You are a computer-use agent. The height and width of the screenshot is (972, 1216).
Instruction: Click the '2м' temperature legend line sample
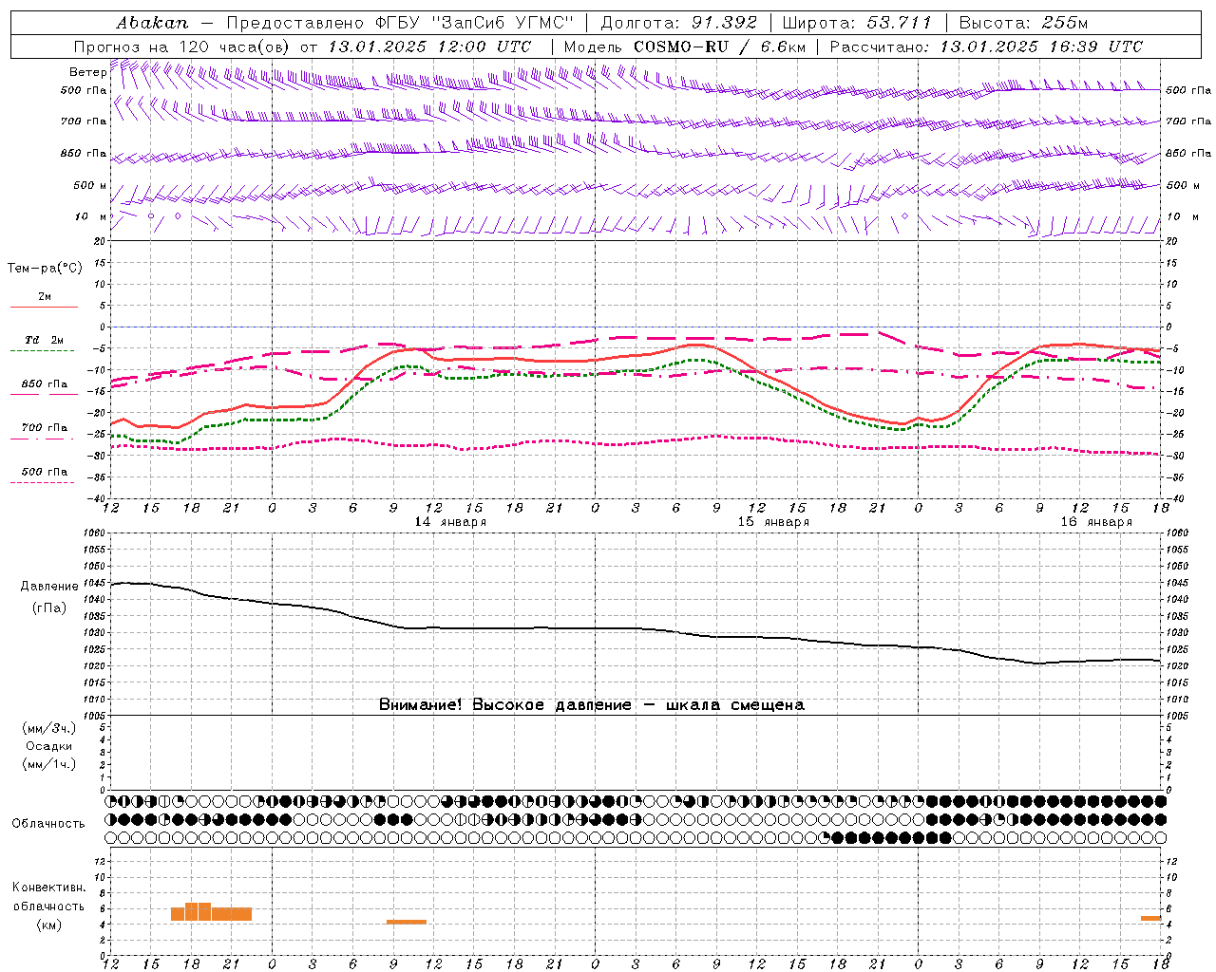[44, 307]
